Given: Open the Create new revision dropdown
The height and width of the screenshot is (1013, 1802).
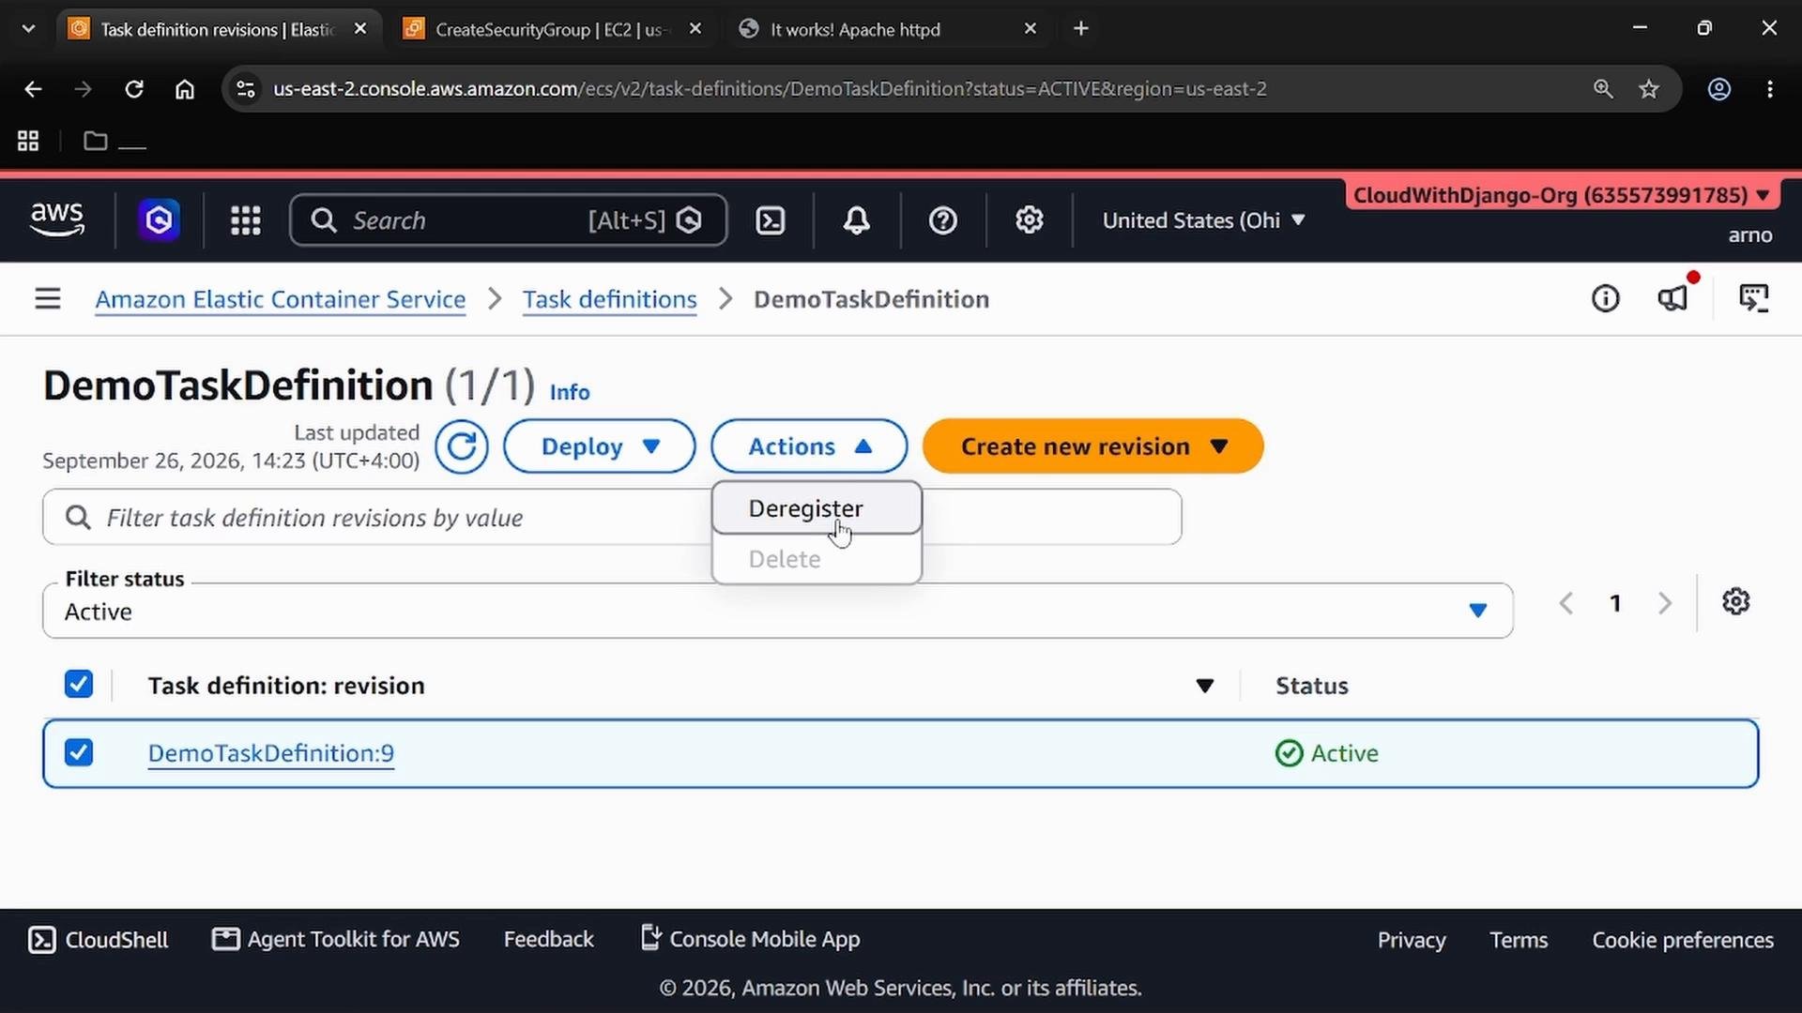Looking at the screenshot, I should tap(1093, 446).
